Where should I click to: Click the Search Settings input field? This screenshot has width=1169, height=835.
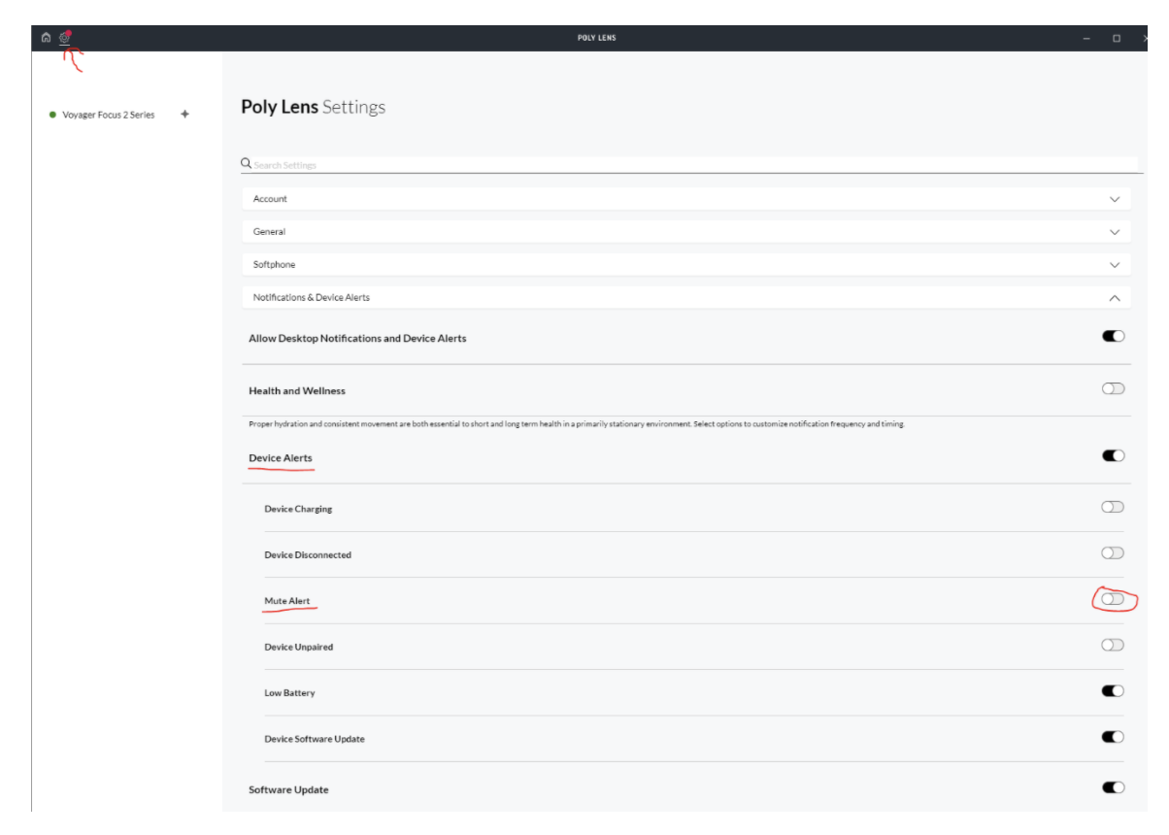pyautogui.click(x=680, y=165)
